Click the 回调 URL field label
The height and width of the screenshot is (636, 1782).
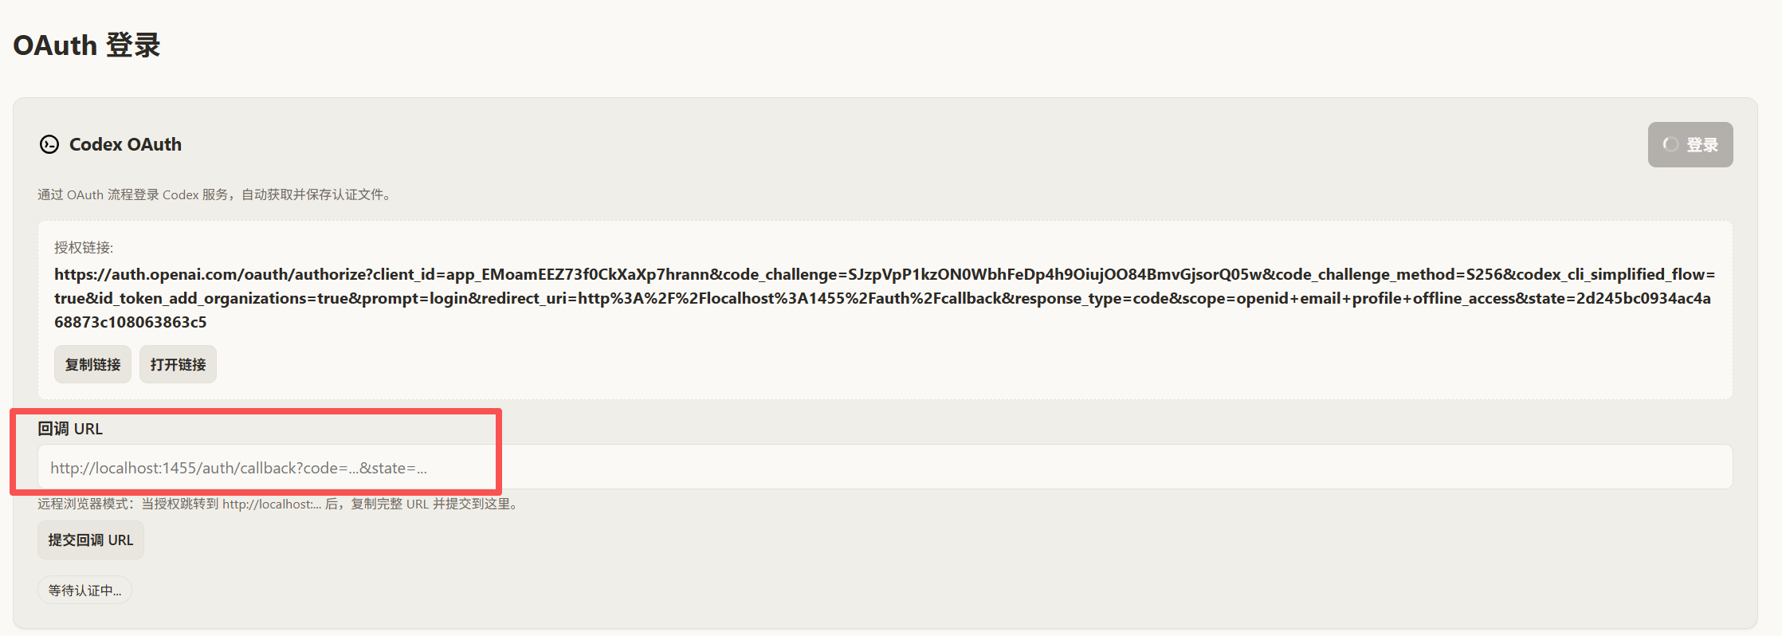[x=70, y=429]
